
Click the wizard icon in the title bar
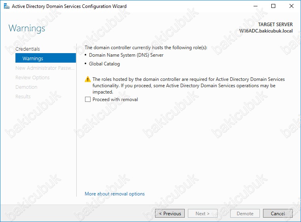6,6
